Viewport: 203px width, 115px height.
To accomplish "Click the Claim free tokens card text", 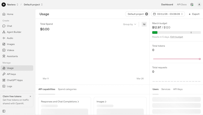I will tap(16, 102).
